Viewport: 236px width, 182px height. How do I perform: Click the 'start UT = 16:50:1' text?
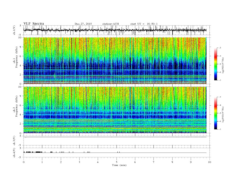click(144, 24)
